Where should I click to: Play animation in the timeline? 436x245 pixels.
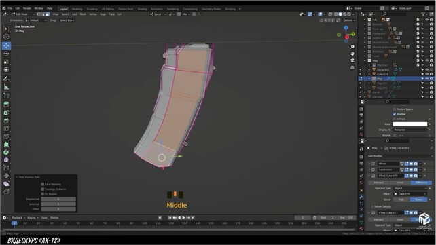(183, 218)
